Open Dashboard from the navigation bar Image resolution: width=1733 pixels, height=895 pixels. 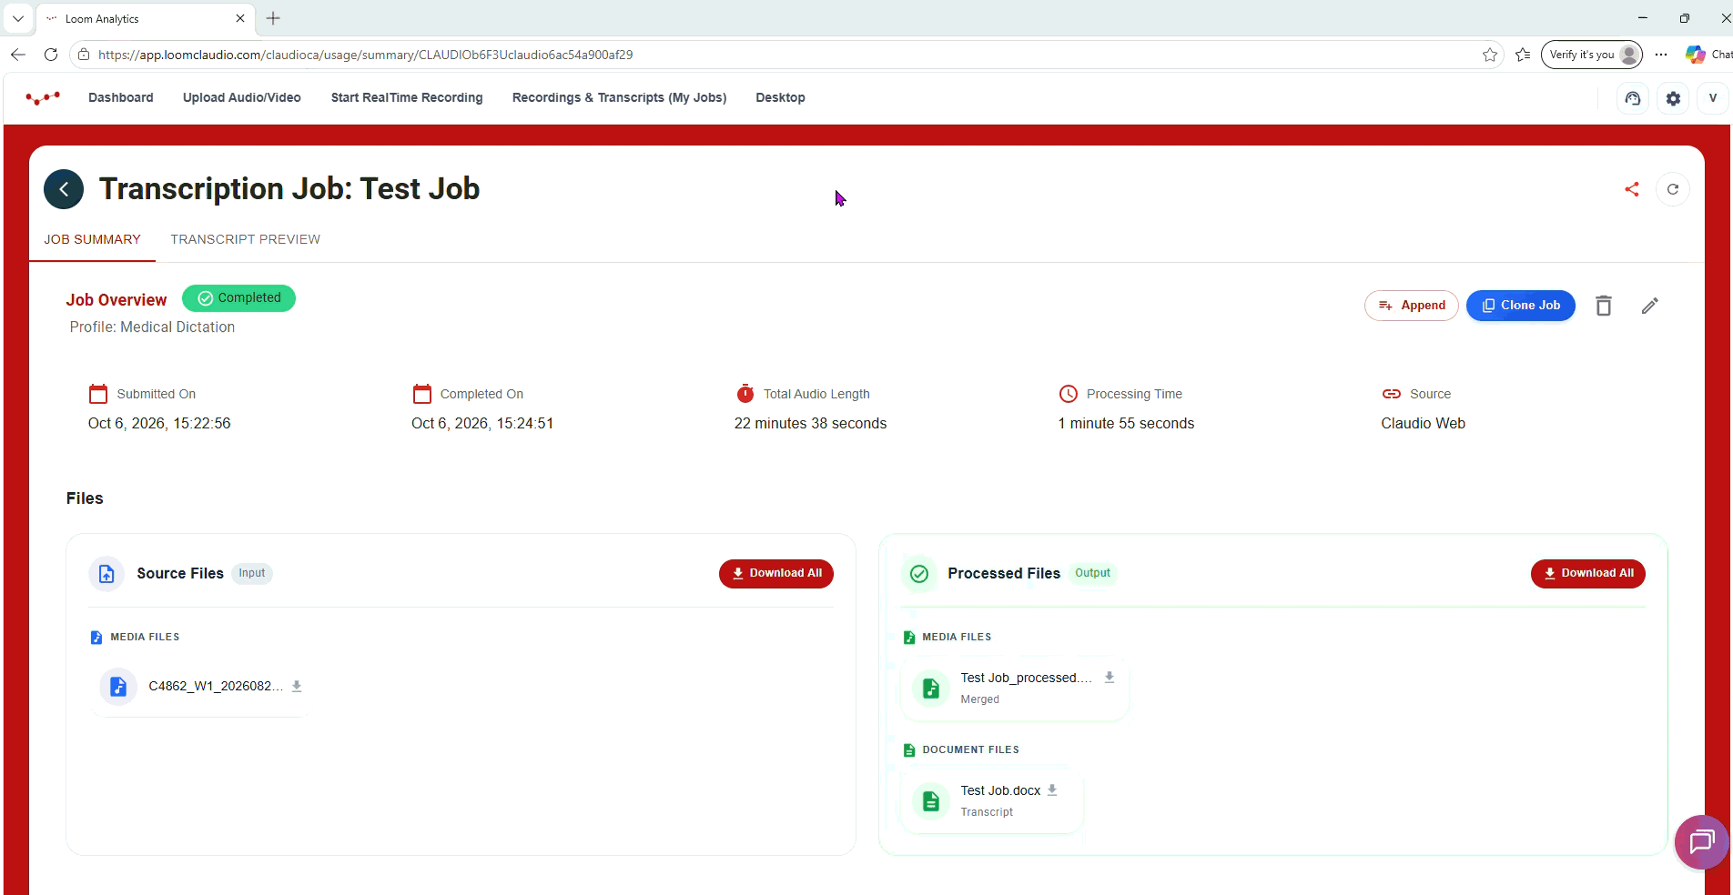tap(121, 97)
